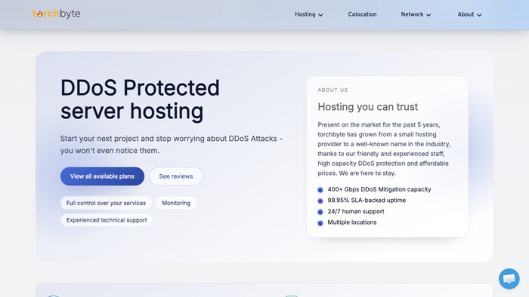Select the Experienced technical support tag
The width and height of the screenshot is (529, 297).
tap(107, 220)
